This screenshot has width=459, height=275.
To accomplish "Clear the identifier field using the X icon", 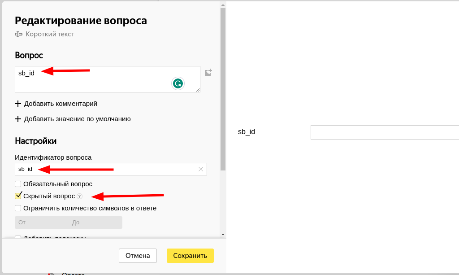I will tap(201, 169).
